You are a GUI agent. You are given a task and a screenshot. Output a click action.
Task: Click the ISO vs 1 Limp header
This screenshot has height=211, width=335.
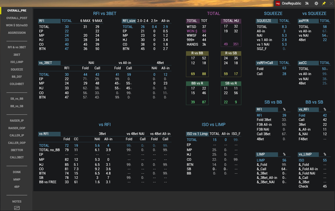pyautogui.click(x=197, y=134)
